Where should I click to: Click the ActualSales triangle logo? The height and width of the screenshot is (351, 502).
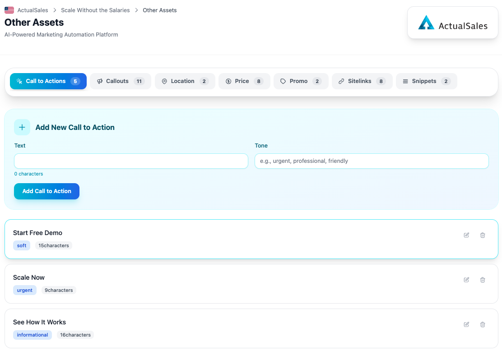coord(426,23)
